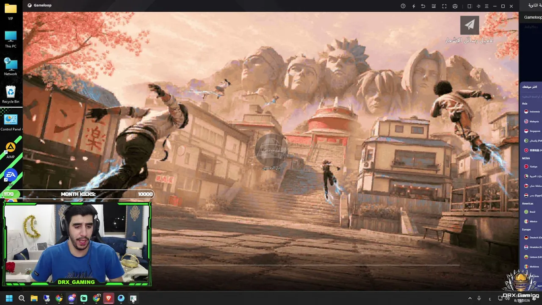Select the Network desktop icon
Image resolution: width=542 pixels, height=305 pixels.
11,67
